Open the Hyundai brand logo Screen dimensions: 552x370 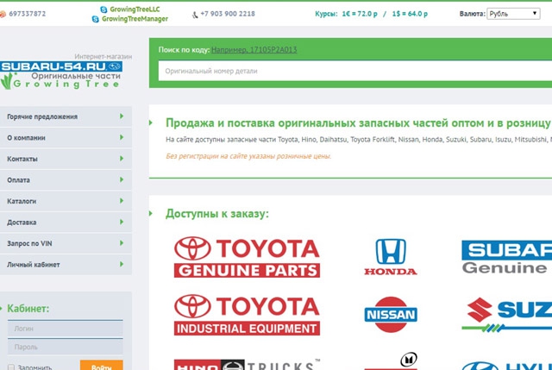(x=507, y=367)
